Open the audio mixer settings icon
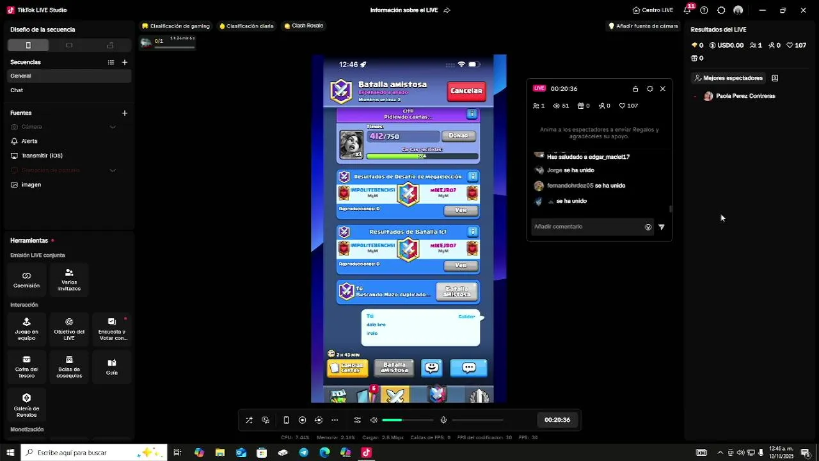Image resolution: width=819 pixels, height=461 pixels. [x=357, y=420]
